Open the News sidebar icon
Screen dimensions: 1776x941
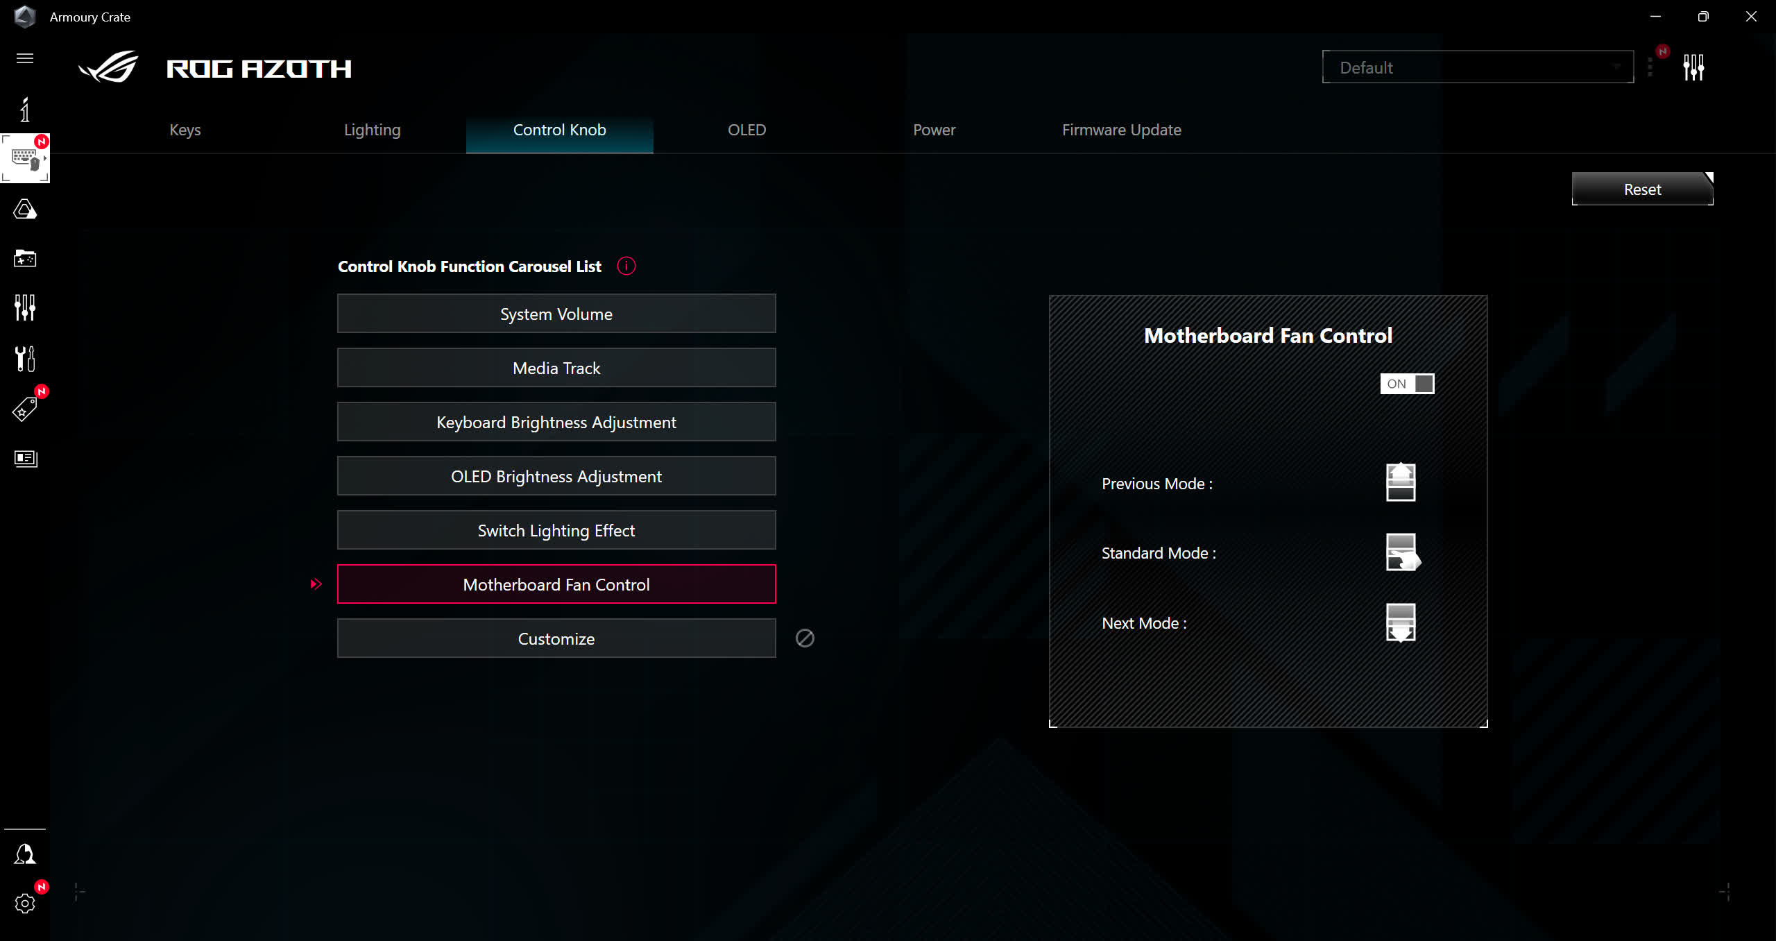[25, 458]
